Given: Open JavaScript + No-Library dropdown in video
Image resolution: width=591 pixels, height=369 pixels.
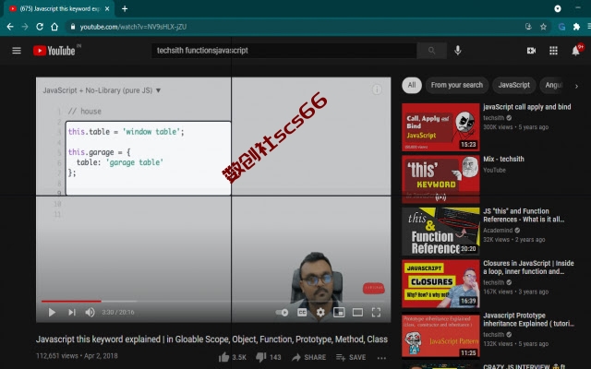Looking at the screenshot, I should pos(102,90).
